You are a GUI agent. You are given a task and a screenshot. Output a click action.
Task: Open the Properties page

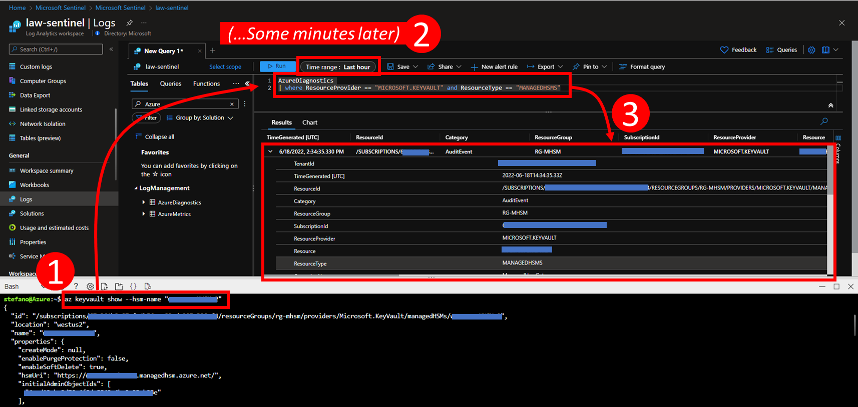(x=33, y=242)
